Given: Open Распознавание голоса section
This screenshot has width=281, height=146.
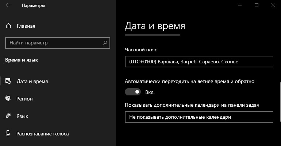Looking at the screenshot, I should coord(42,134).
